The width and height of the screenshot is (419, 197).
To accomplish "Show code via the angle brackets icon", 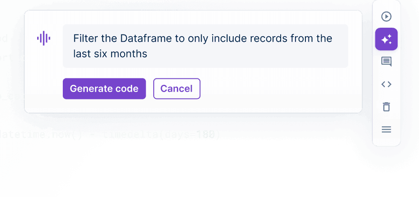I will 386,84.
